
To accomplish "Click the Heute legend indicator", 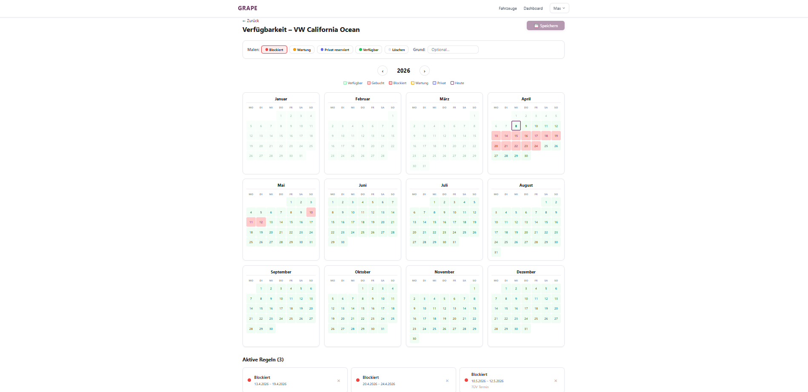I will 452,83.
